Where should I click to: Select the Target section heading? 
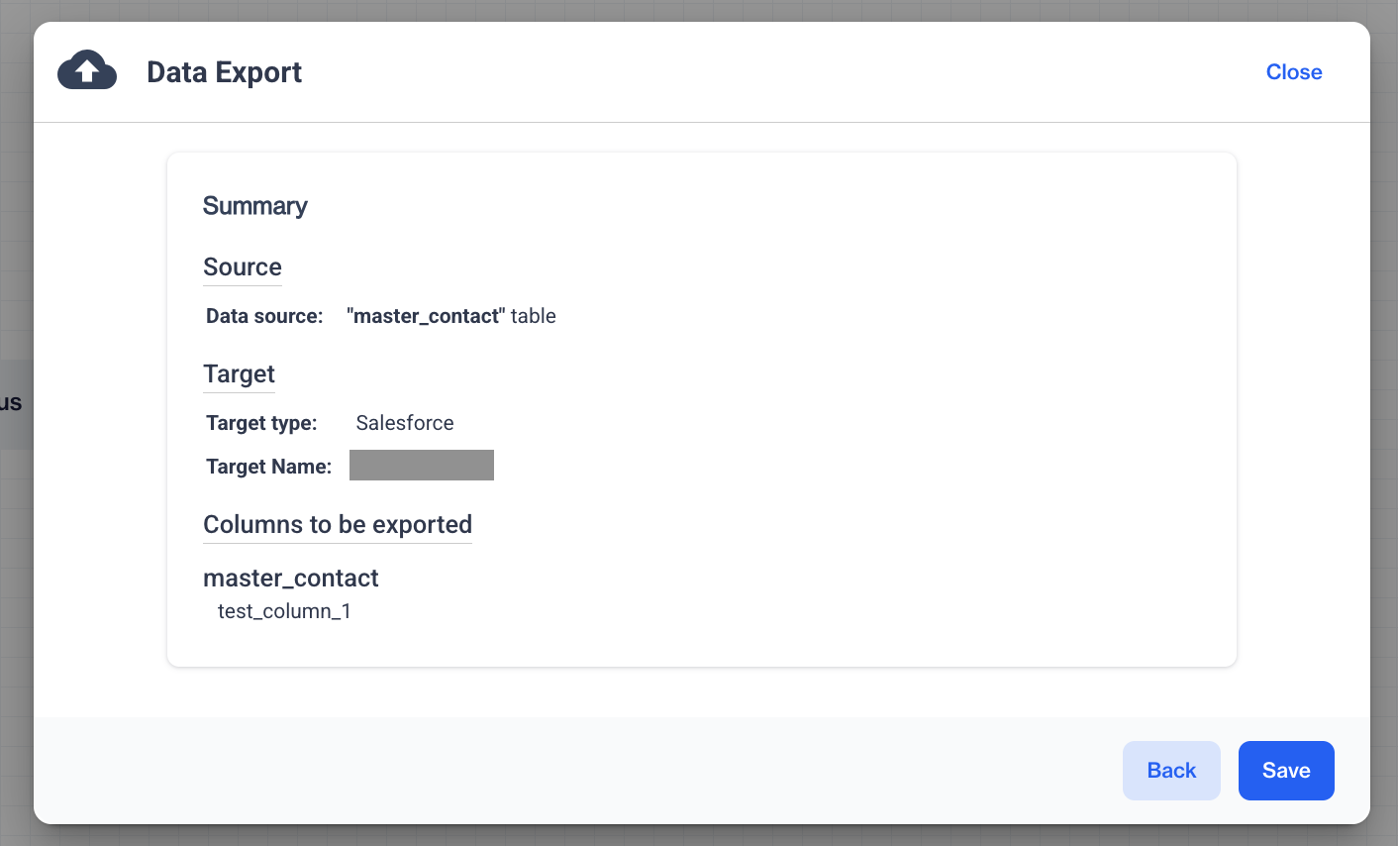(x=239, y=374)
